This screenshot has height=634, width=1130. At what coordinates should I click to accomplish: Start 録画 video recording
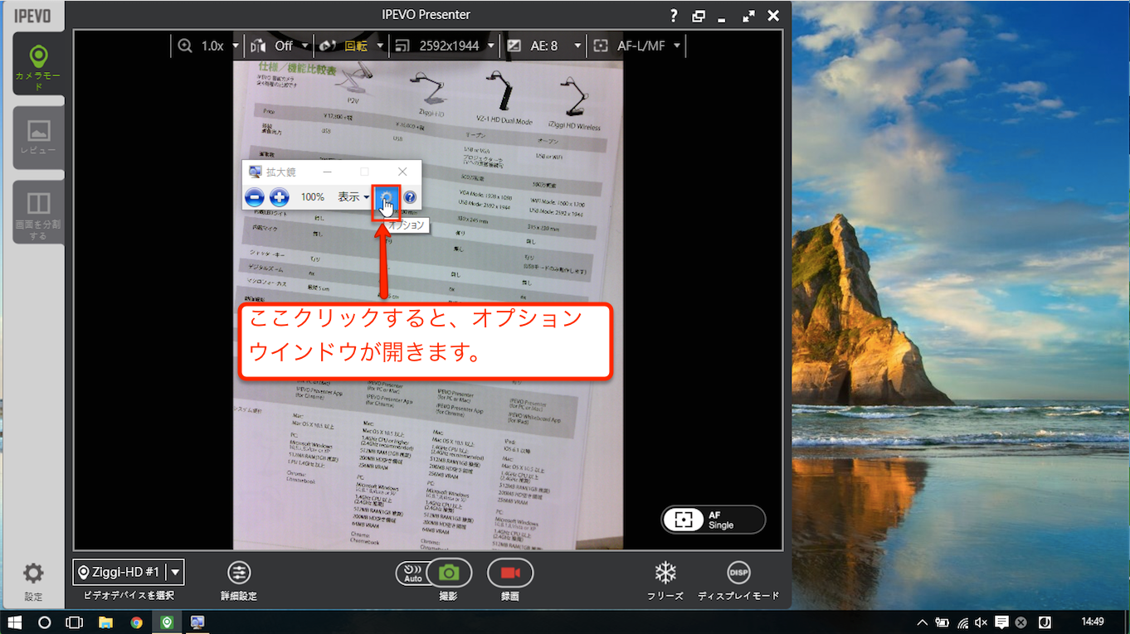click(x=510, y=573)
